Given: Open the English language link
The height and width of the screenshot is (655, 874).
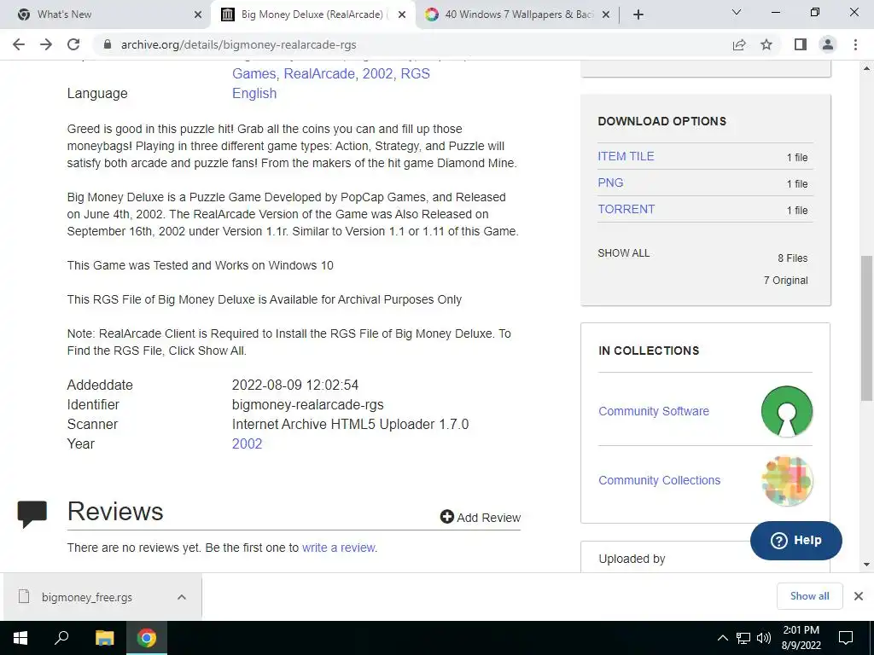Looking at the screenshot, I should click(x=254, y=93).
